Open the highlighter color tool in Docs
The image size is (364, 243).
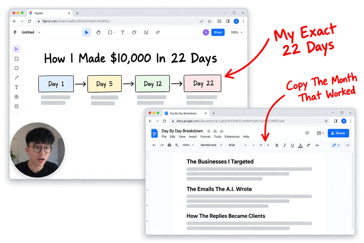pyautogui.click(x=308, y=145)
